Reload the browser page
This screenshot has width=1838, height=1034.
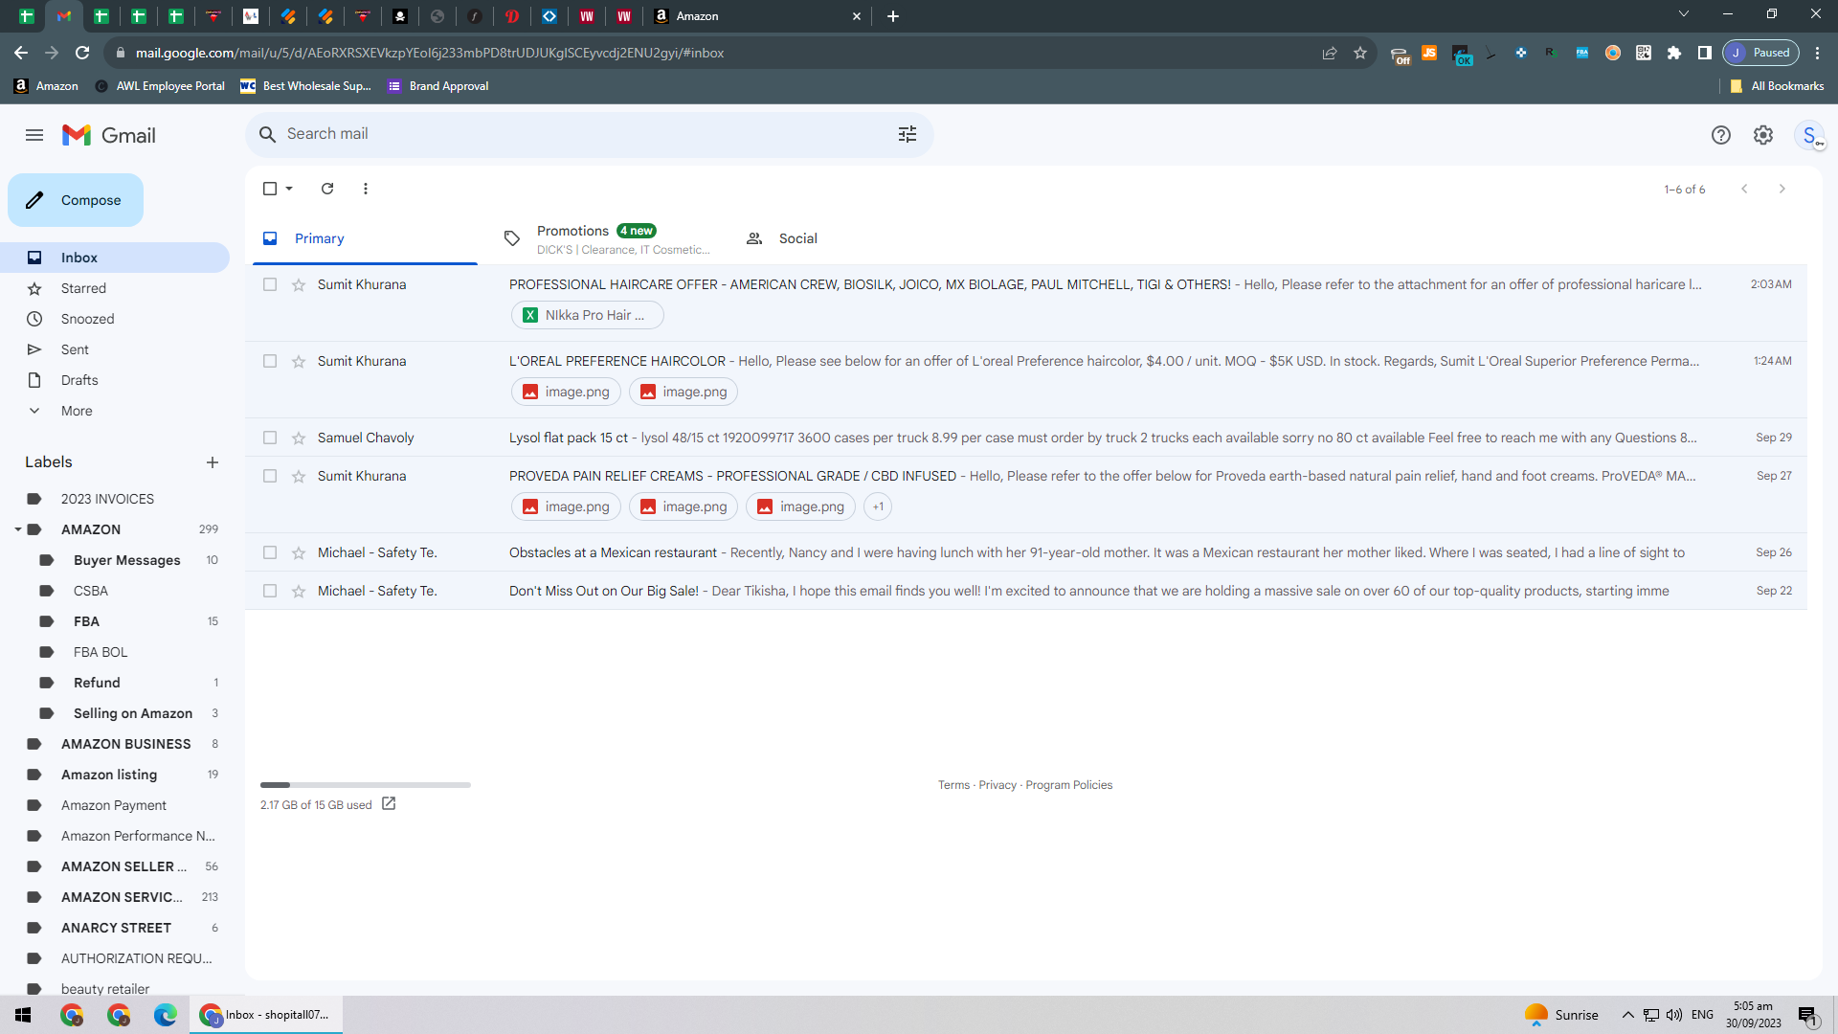pos(82,53)
